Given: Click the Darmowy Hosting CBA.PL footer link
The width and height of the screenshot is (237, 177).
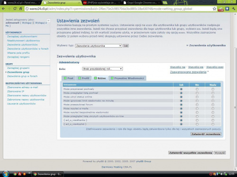Looking at the screenshot, I should [x=117, y=167].
